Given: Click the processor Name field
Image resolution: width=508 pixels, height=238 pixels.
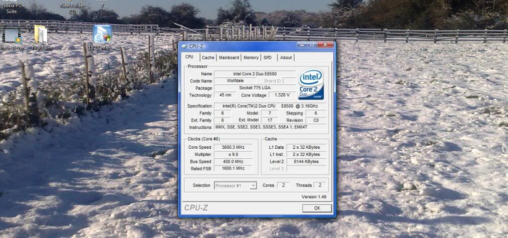Looking at the screenshot, I should point(254,74).
